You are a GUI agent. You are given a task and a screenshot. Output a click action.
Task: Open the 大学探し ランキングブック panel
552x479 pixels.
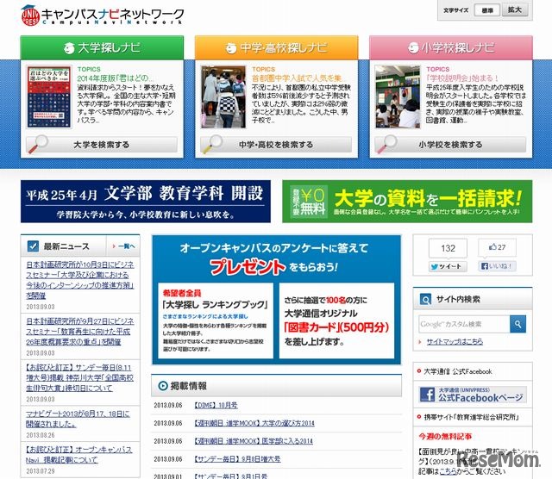(216, 320)
